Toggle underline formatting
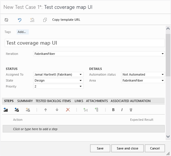Screen dimensions: 171x156 pyautogui.click(x=131, y=110)
